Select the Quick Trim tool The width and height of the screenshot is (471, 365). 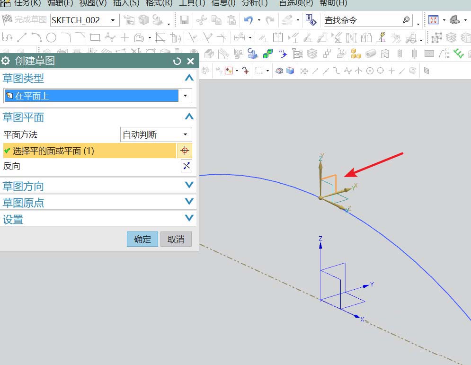click(192, 37)
